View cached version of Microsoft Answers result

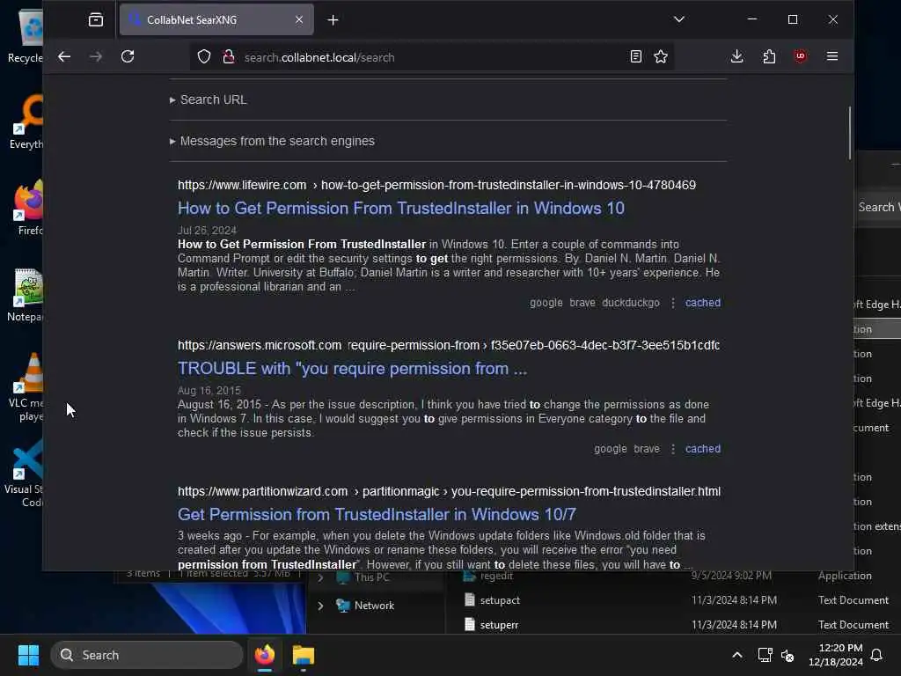click(703, 449)
